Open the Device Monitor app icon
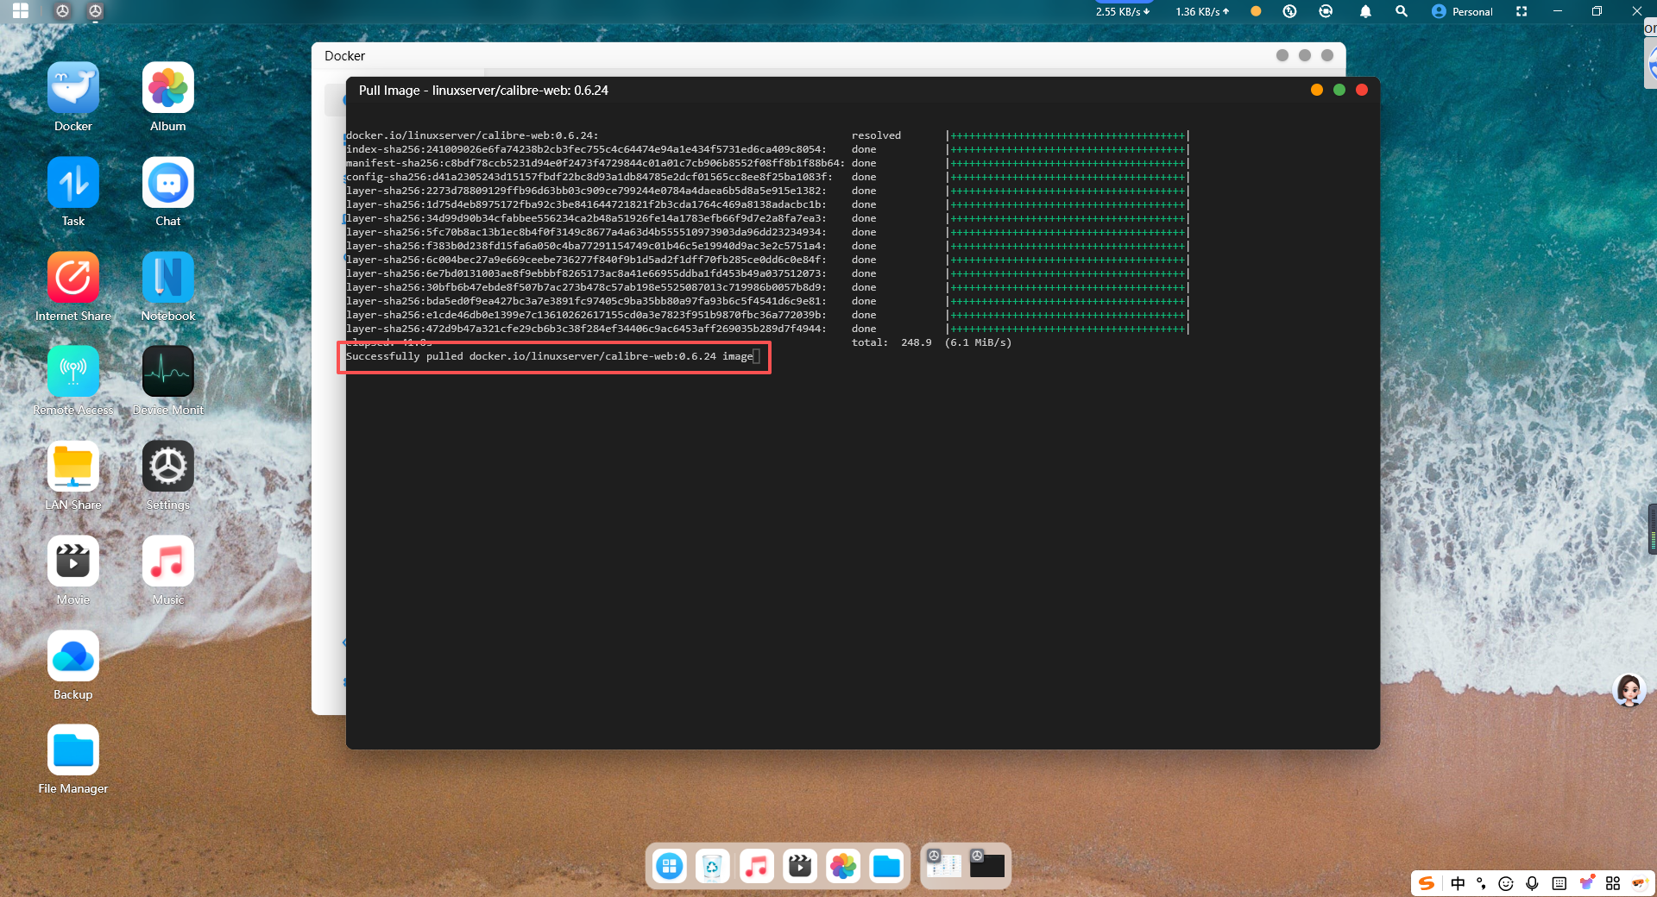The image size is (1657, 897). click(x=168, y=372)
